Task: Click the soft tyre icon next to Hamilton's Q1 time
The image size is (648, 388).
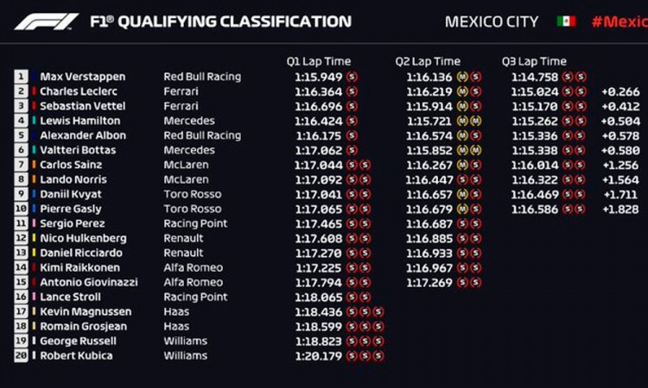Action: (x=352, y=121)
